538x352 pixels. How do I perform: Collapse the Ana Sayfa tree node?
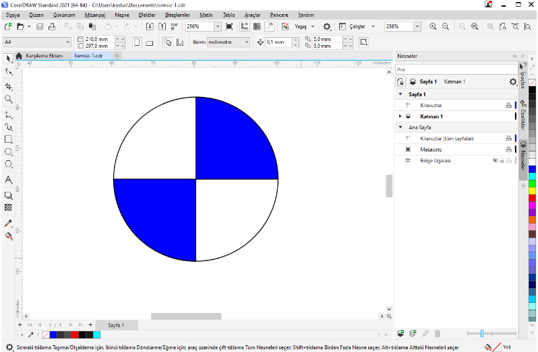pyautogui.click(x=400, y=127)
